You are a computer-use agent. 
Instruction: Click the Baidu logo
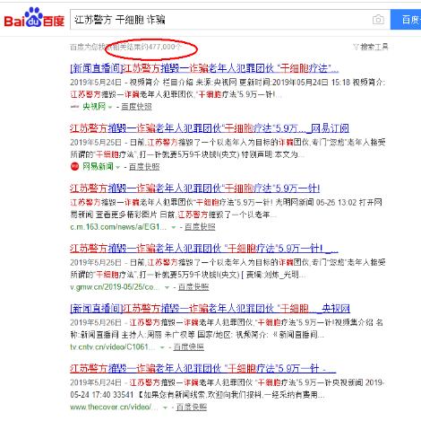click(x=34, y=18)
